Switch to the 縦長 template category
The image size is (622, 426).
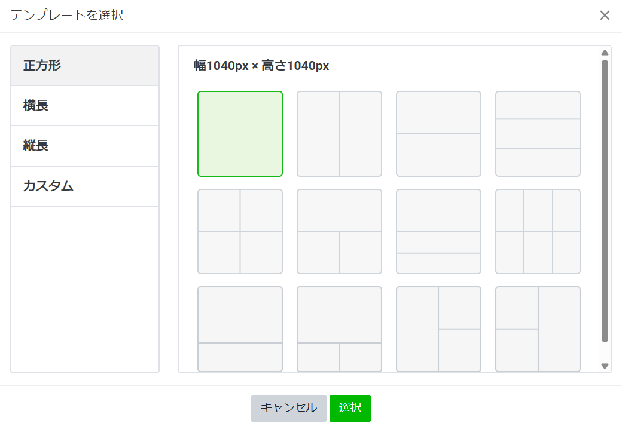[85, 146]
